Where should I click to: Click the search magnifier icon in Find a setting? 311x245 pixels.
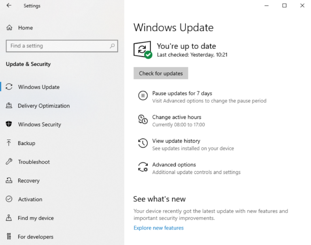pyautogui.click(x=112, y=46)
